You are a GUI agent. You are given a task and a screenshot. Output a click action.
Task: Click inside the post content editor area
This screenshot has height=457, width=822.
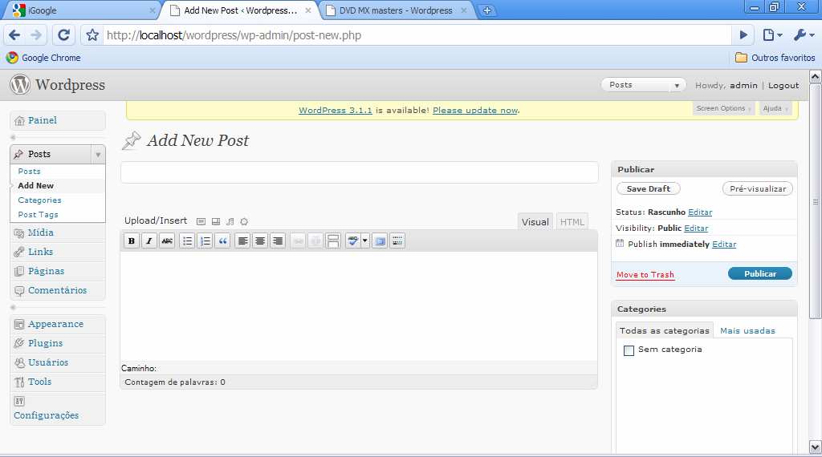(x=359, y=306)
